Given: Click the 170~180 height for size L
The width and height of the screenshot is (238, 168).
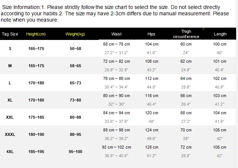Looking at the screenshot, I should click(x=36, y=83).
